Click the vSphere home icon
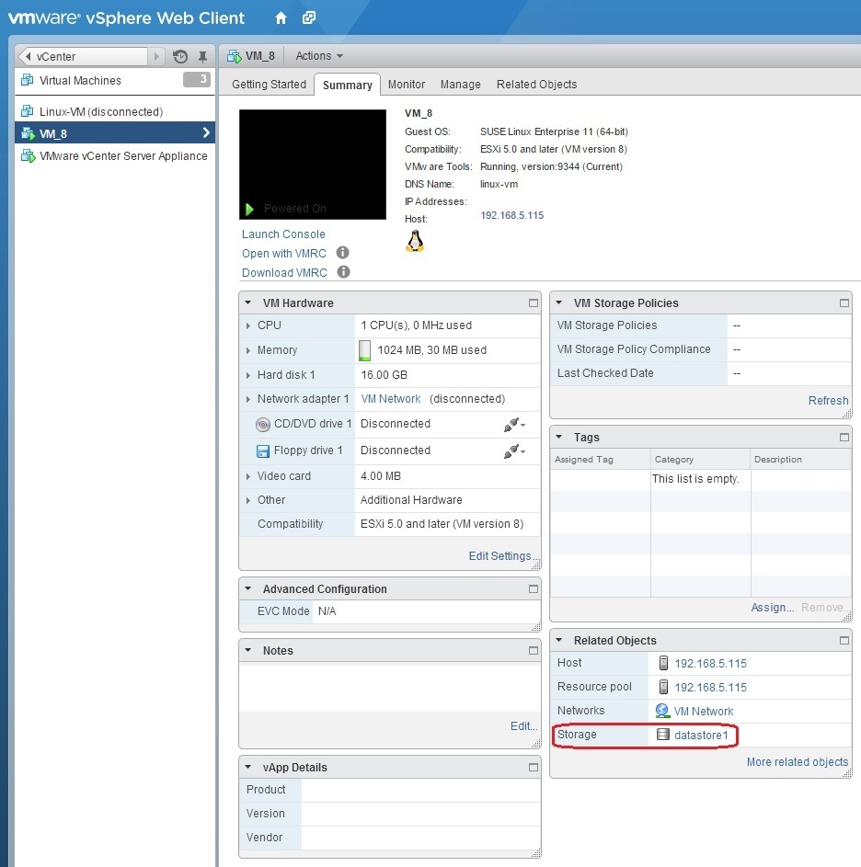 point(280,17)
